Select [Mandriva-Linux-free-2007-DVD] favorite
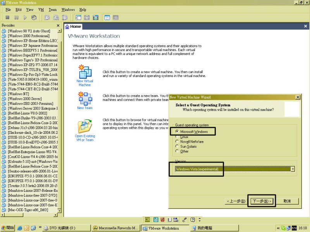310x232 pixels. pos(30,195)
